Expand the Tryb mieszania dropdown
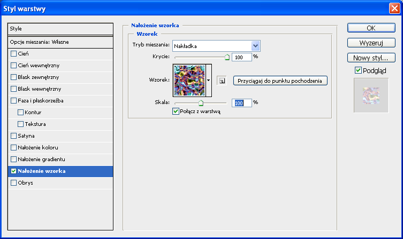This screenshot has height=239, width=403. 255,46
